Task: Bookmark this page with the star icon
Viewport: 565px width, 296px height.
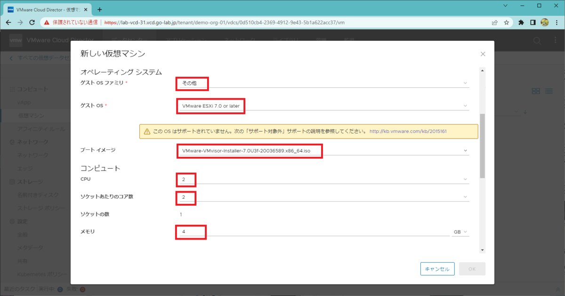Action: tap(507, 22)
